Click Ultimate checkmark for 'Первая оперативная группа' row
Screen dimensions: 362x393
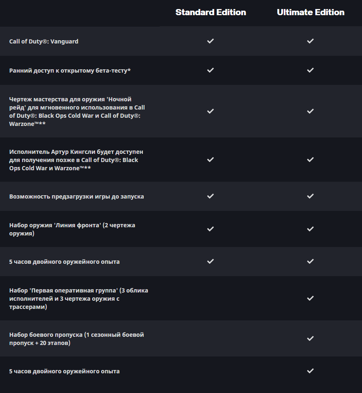310,298
